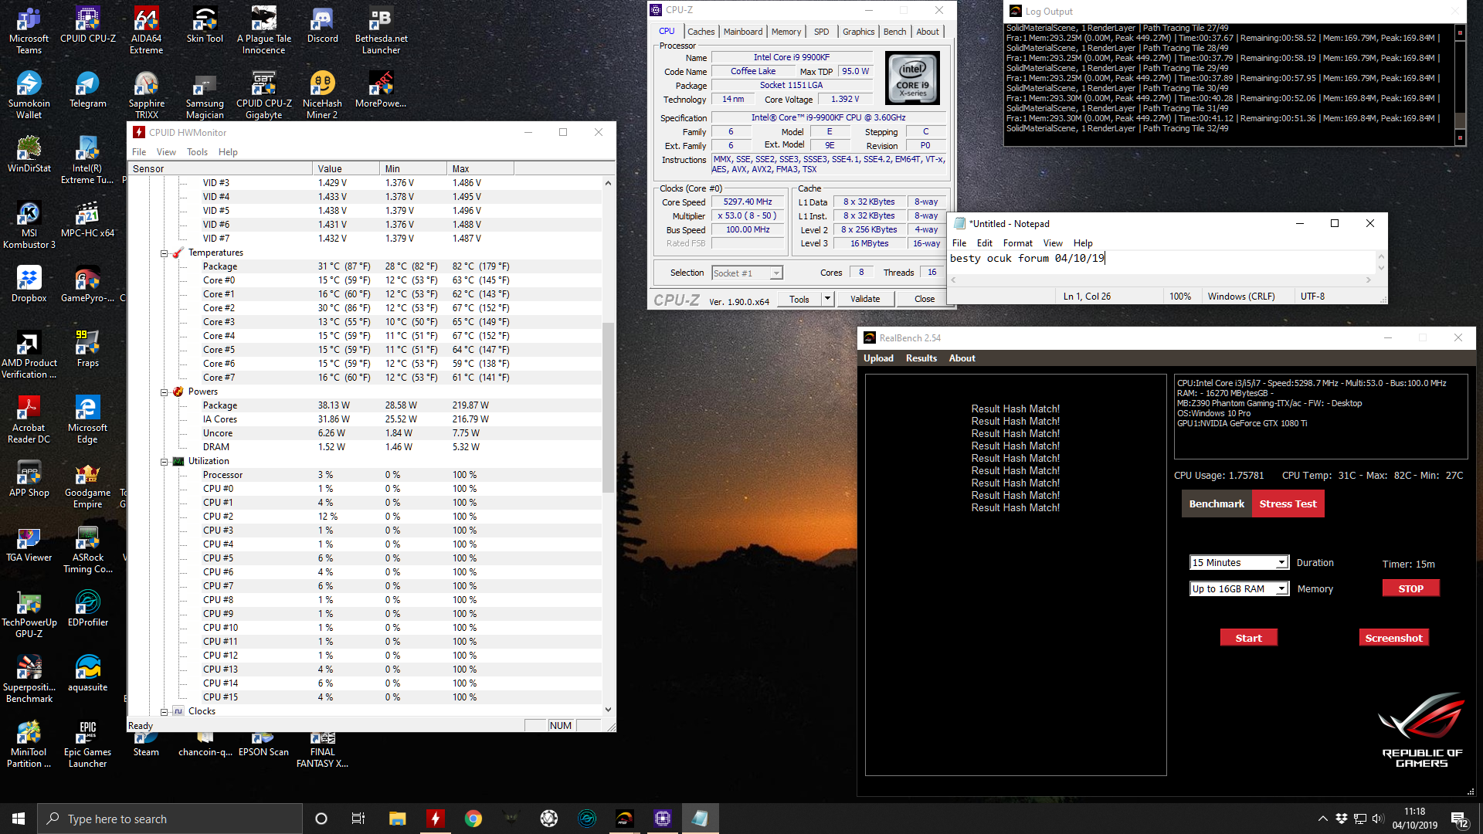Click Windows Start button
This screenshot has height=834, width=1483.
pyautogui.click(x=19, y=819)
